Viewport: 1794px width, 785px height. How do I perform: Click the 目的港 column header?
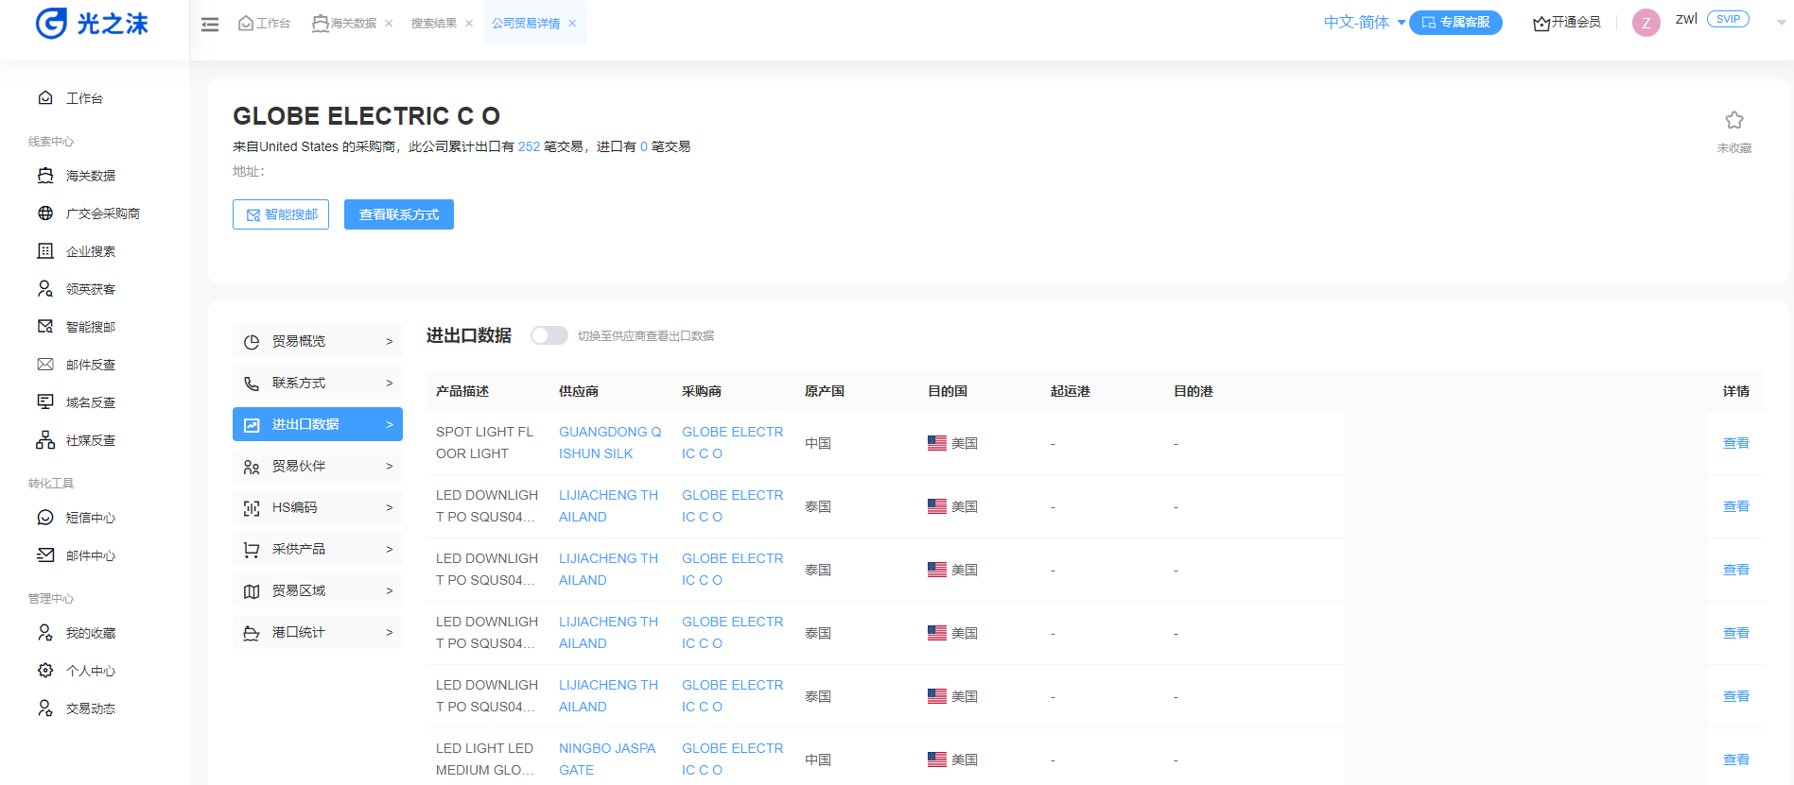pyautogui.click(x=1193, y=391)
